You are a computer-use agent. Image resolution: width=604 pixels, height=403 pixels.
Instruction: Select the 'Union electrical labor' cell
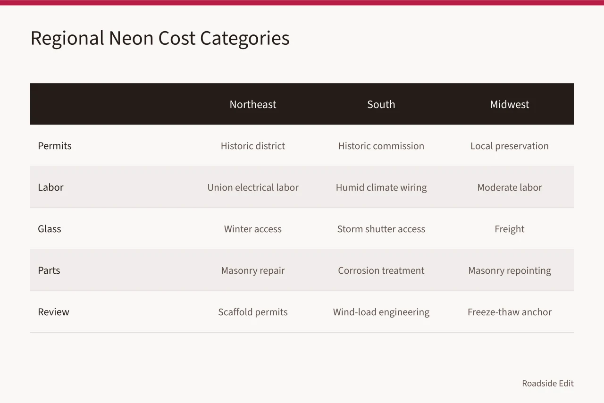253,187
